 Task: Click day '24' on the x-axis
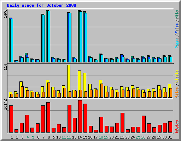pos(133,137)
